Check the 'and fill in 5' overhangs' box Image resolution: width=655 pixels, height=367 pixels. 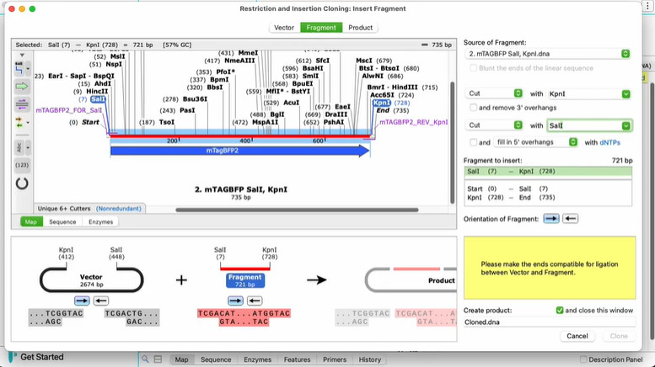(x=473, y=142)
